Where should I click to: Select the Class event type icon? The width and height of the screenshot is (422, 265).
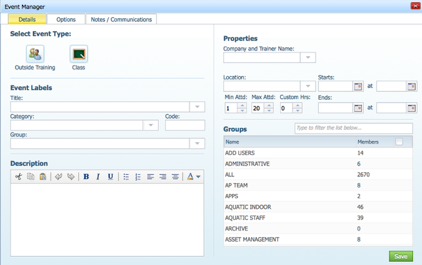pyautogui.click(x=78, y=54)
